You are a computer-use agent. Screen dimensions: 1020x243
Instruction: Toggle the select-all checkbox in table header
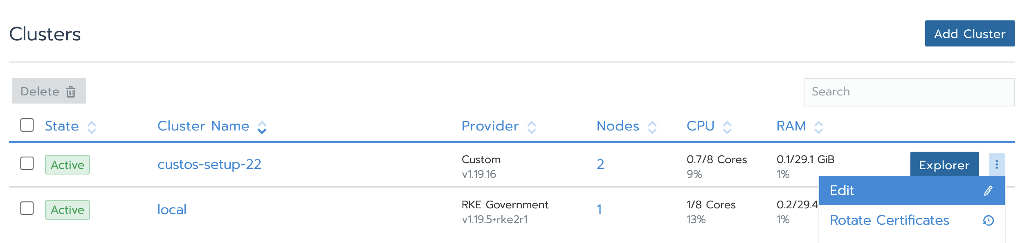27,125
